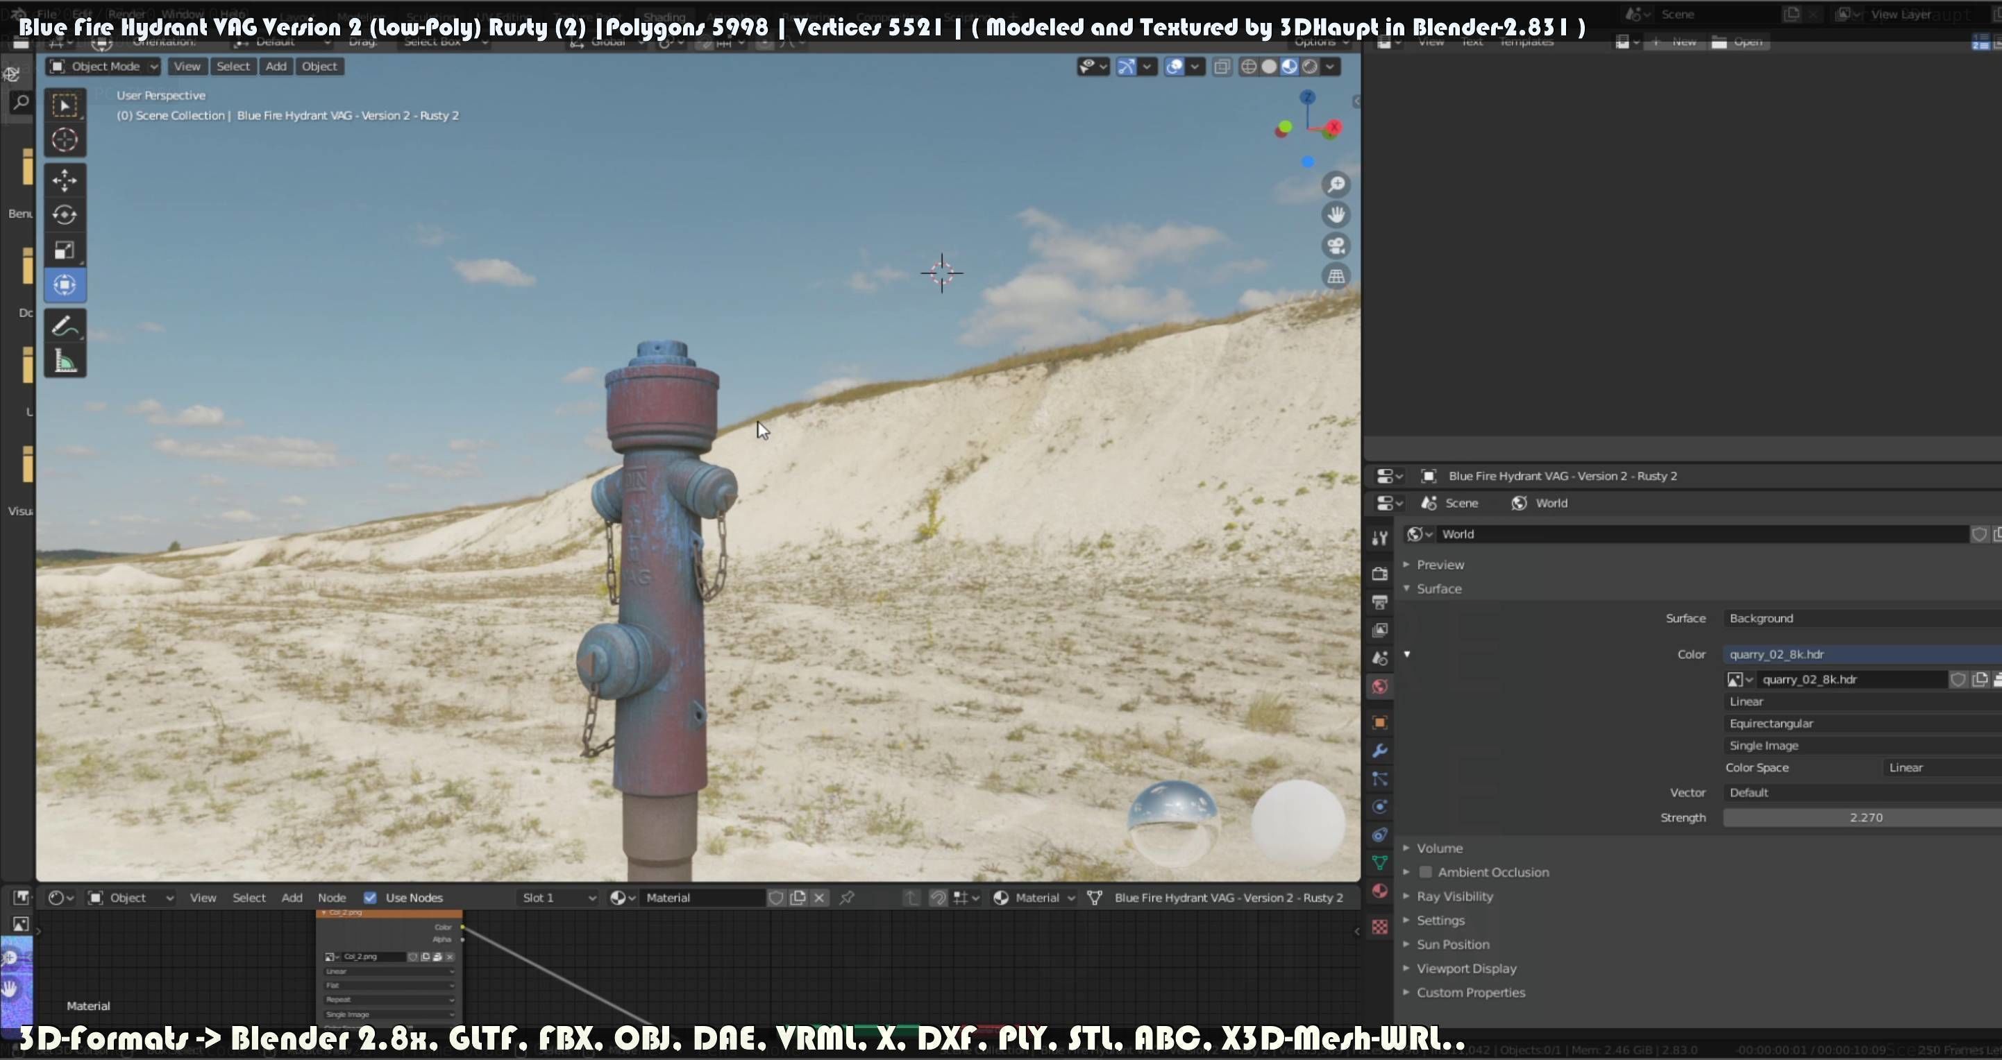Click the blue Z axis gizmo ball

pos(1308,97)
